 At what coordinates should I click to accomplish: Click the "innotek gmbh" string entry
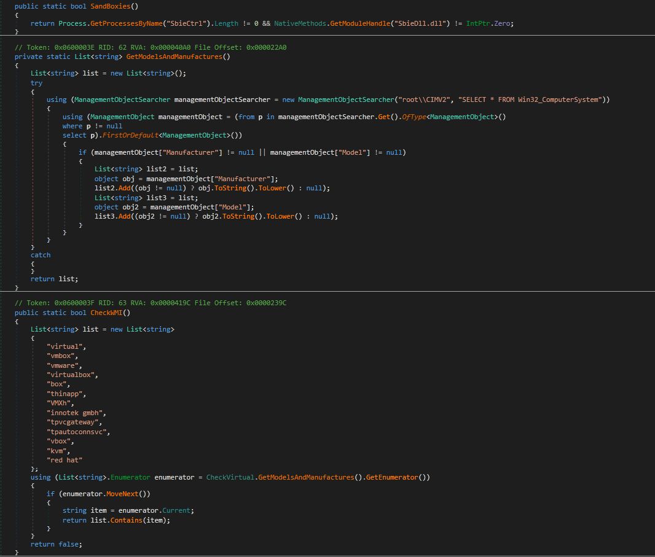tap(76, 413)
